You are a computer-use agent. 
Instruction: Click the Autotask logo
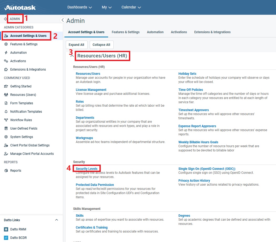tap(20, 7)
